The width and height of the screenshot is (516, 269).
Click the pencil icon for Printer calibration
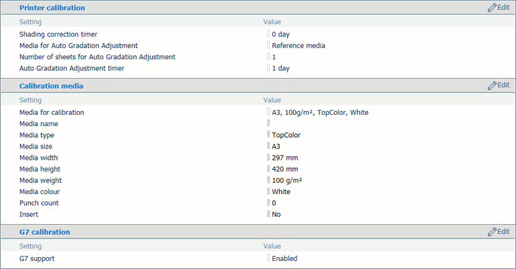coord(492,7)
